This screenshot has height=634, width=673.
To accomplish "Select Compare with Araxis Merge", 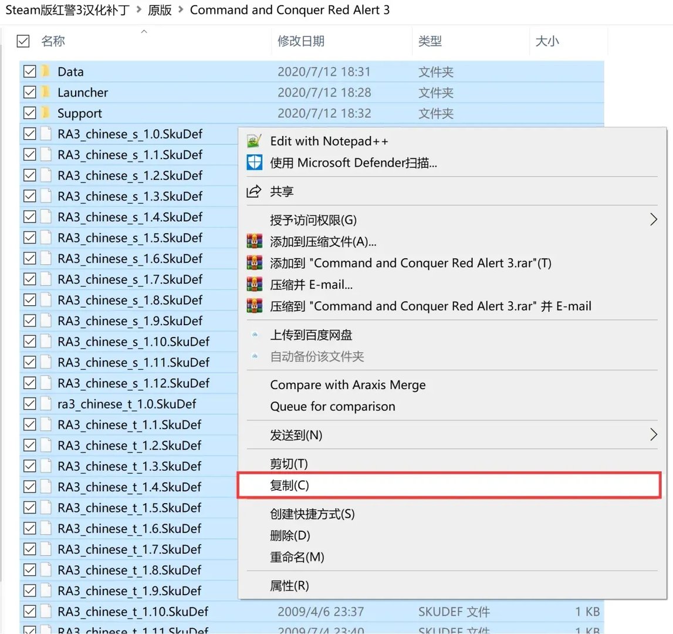I will [x=347, y=385].
